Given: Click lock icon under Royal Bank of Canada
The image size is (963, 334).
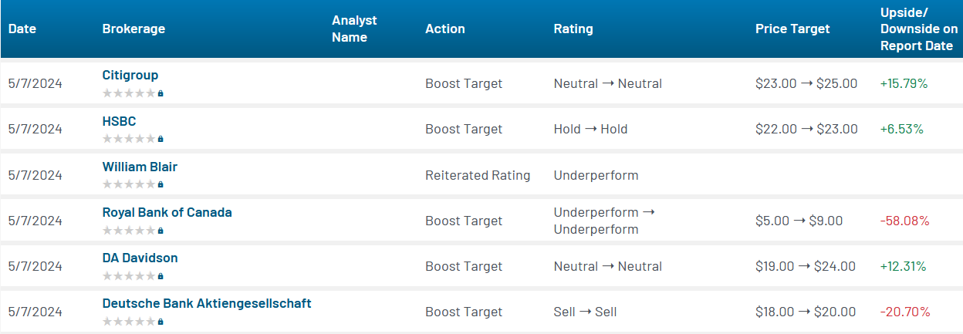Looking at the screenshot, I should point(160,231).
